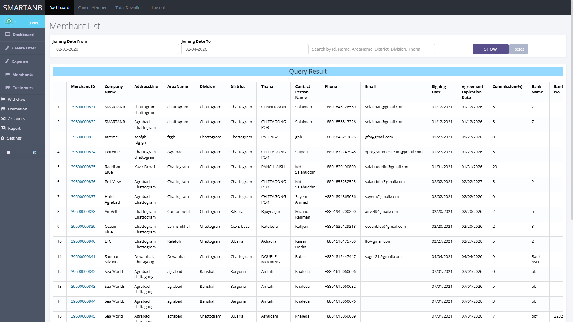Image resolution: width=573 pixels, height=322 pixels.
Task: Click the Report chart icon
Action: coord(3,128)
